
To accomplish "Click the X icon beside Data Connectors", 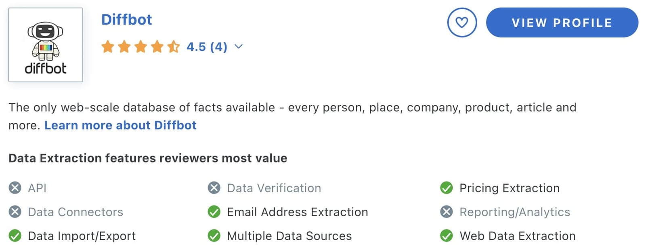I will 15,212.
